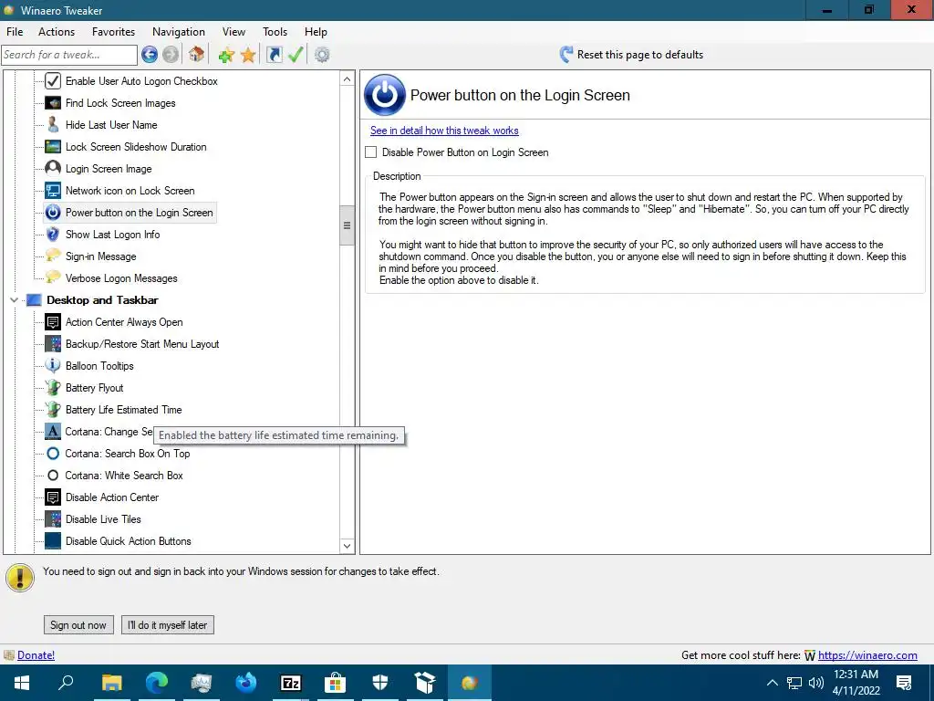
Task: Click the Hide Last User Name icon
Action: click(53, 124)
